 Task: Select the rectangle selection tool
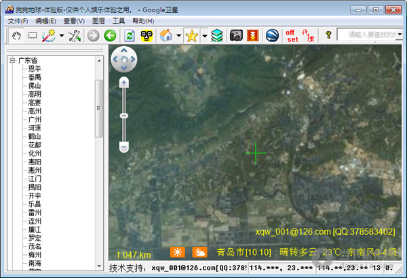pos(32,35)
